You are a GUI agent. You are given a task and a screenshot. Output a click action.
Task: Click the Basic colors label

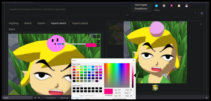point(76,64)
